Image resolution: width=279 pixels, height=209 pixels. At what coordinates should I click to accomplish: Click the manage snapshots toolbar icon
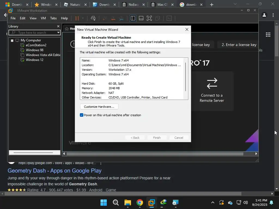(121, 18)
